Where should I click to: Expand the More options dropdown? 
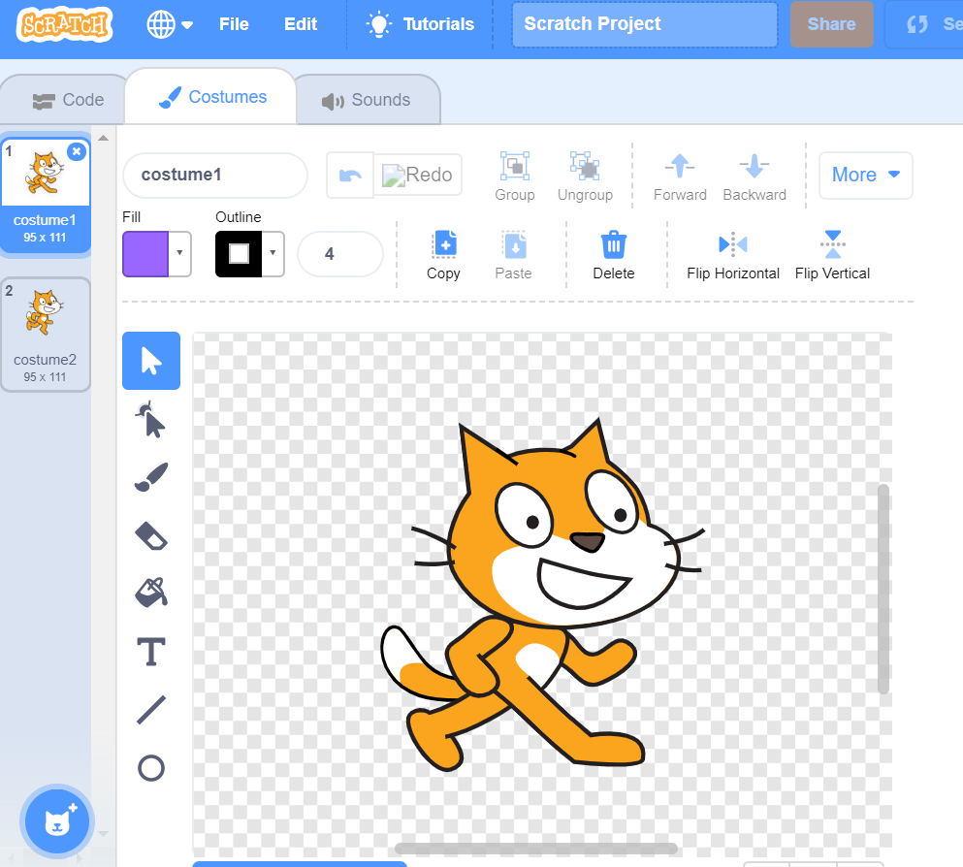point(865,175)
